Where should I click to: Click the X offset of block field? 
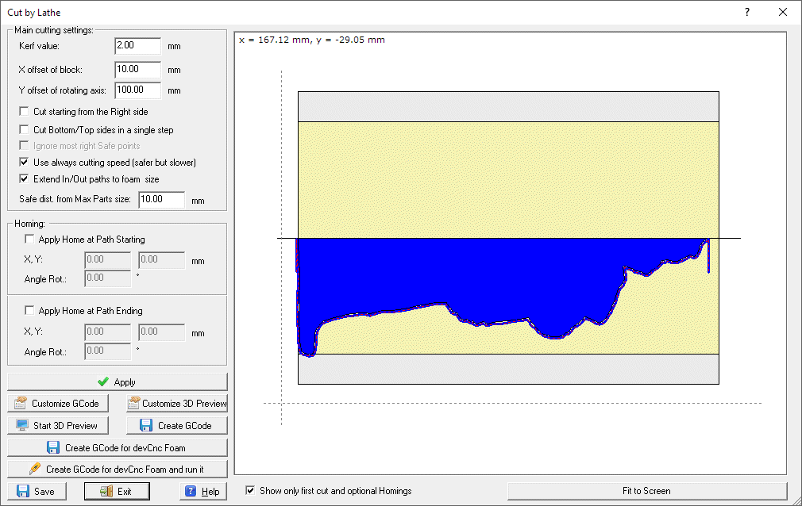[x=137, y=70]
